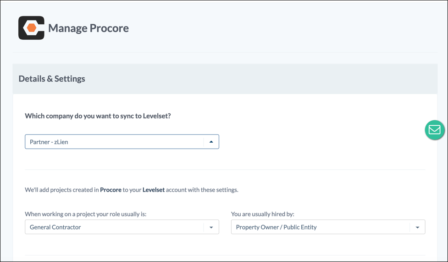Click the arrow on the company dropdown
This screenshot has height=262, width=448.
[x=211, y=142]
